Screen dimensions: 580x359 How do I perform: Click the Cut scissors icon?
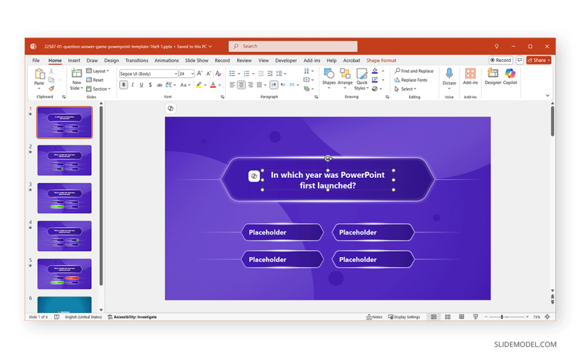tap(51, 71)
